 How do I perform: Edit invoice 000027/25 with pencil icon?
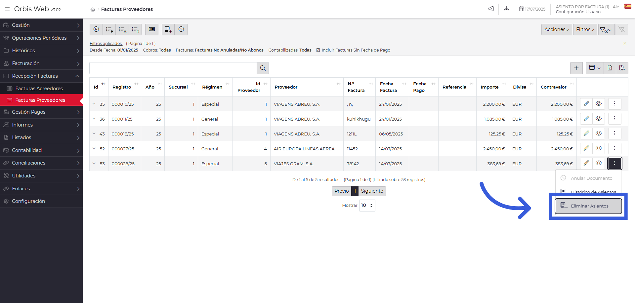[x=586, y=148]
